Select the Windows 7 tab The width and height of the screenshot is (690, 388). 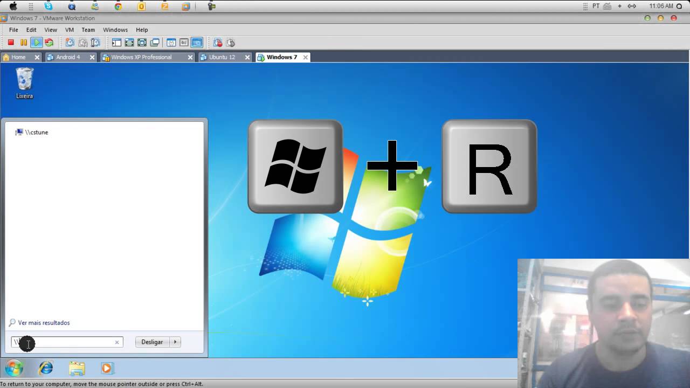pyautogui.click(x=283, y=57)
